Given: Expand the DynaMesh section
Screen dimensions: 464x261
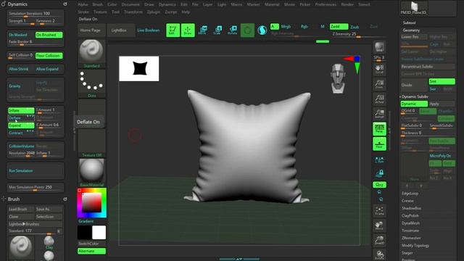Looking at the screenshot, I should (411, 223).
